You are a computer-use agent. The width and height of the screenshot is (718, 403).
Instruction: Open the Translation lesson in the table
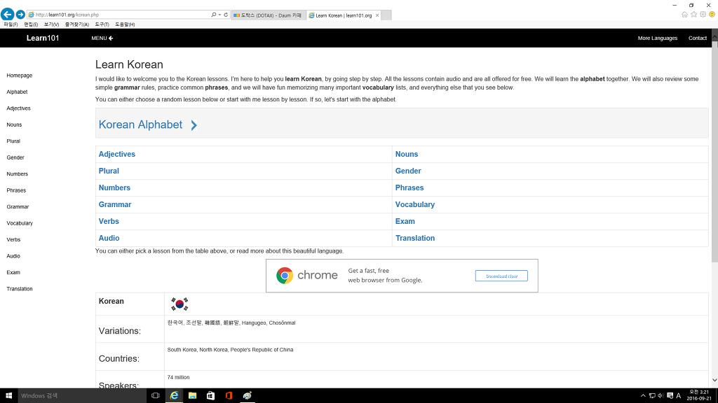click(415, 238)
